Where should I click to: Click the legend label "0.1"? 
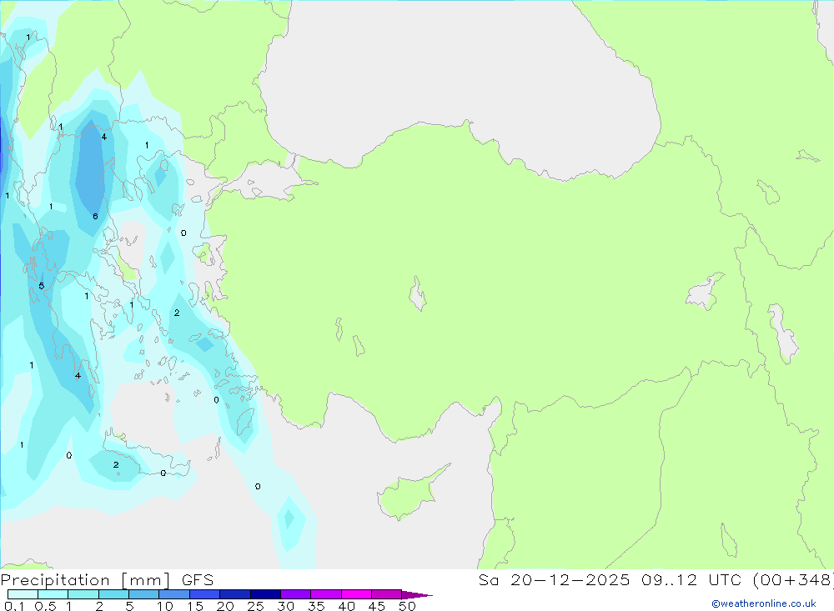click(x=14, y=606)
